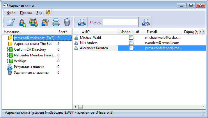Click the yellow gear icon in the menu bar
208x118 pixels.
point(48,12)
